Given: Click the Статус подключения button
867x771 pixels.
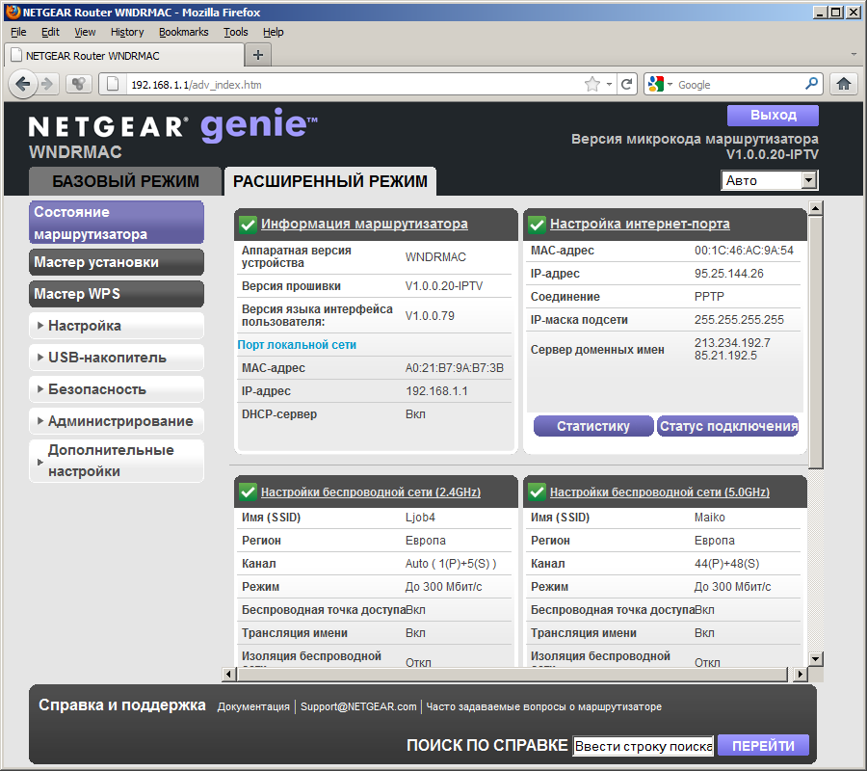Looking at the screenshot, I should [728, 426].
